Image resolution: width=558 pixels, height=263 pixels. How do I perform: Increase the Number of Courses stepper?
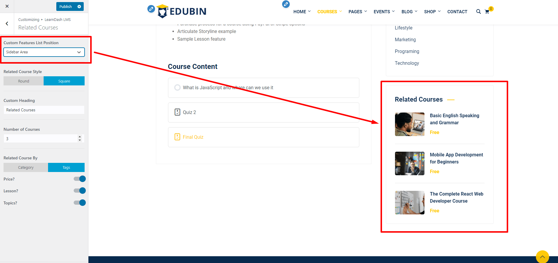coord(80,137)
